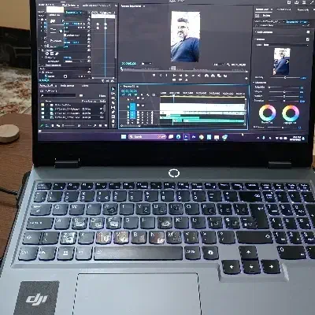Viewport: 315px width, 315px height.
Task: Open Program Monitor settings wrench
Action: coord(228,65)
